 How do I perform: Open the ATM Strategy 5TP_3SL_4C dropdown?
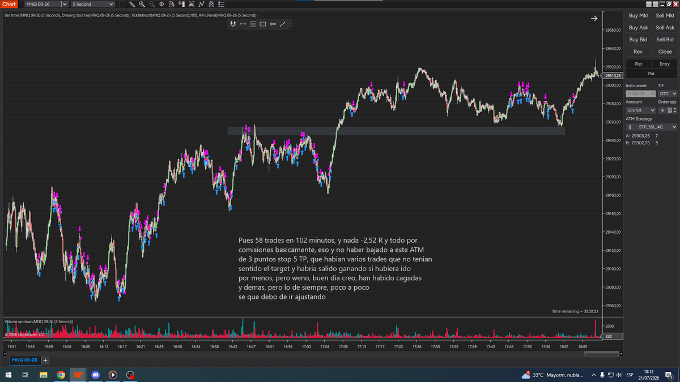(x=651, y=127)
